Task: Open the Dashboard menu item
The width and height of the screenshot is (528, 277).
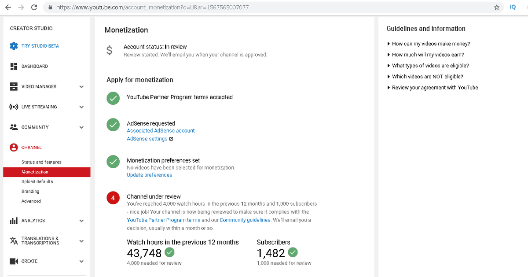Action: click(x=35, y=66)
